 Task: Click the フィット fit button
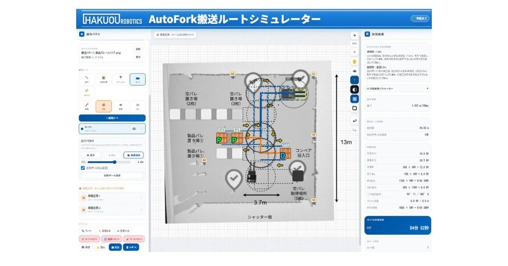tap(87, 230)
